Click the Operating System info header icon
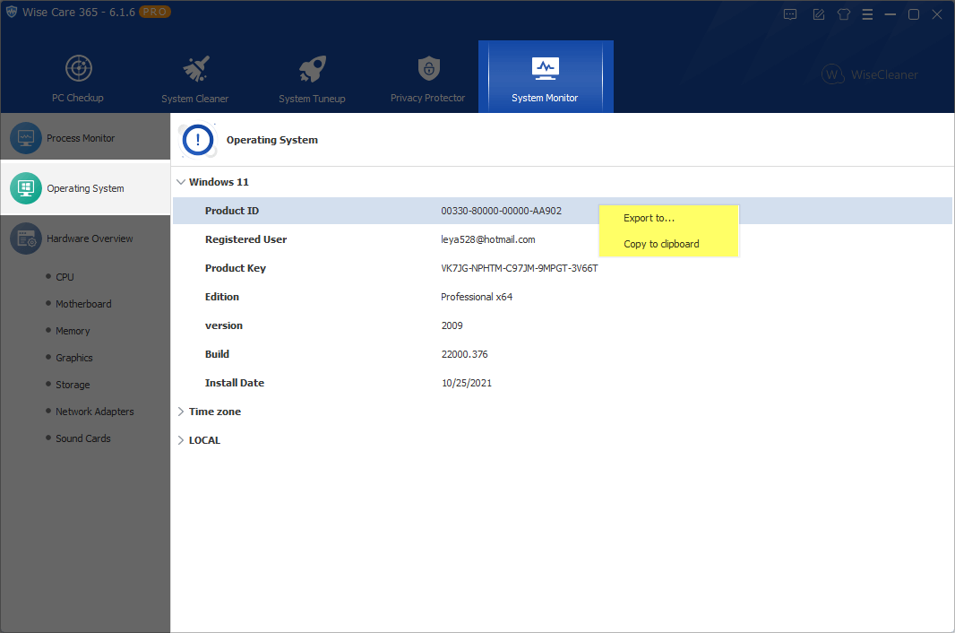Screen dimensions: 955x633 click(x=197, y=140)
